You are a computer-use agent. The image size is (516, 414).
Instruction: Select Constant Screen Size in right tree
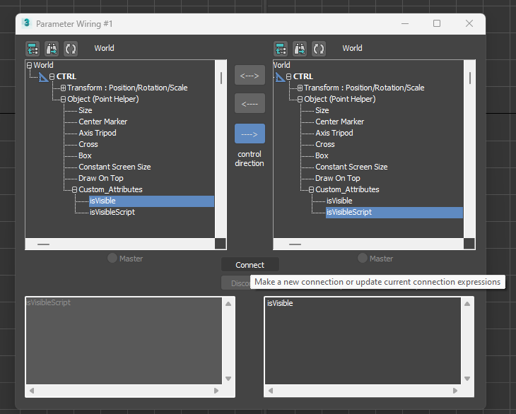pos(351,167)
